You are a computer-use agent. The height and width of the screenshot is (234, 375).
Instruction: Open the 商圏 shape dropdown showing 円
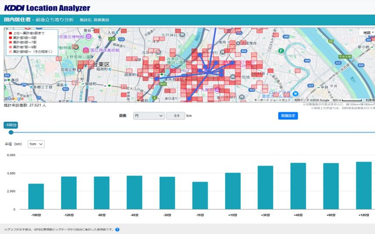(149, 116)
